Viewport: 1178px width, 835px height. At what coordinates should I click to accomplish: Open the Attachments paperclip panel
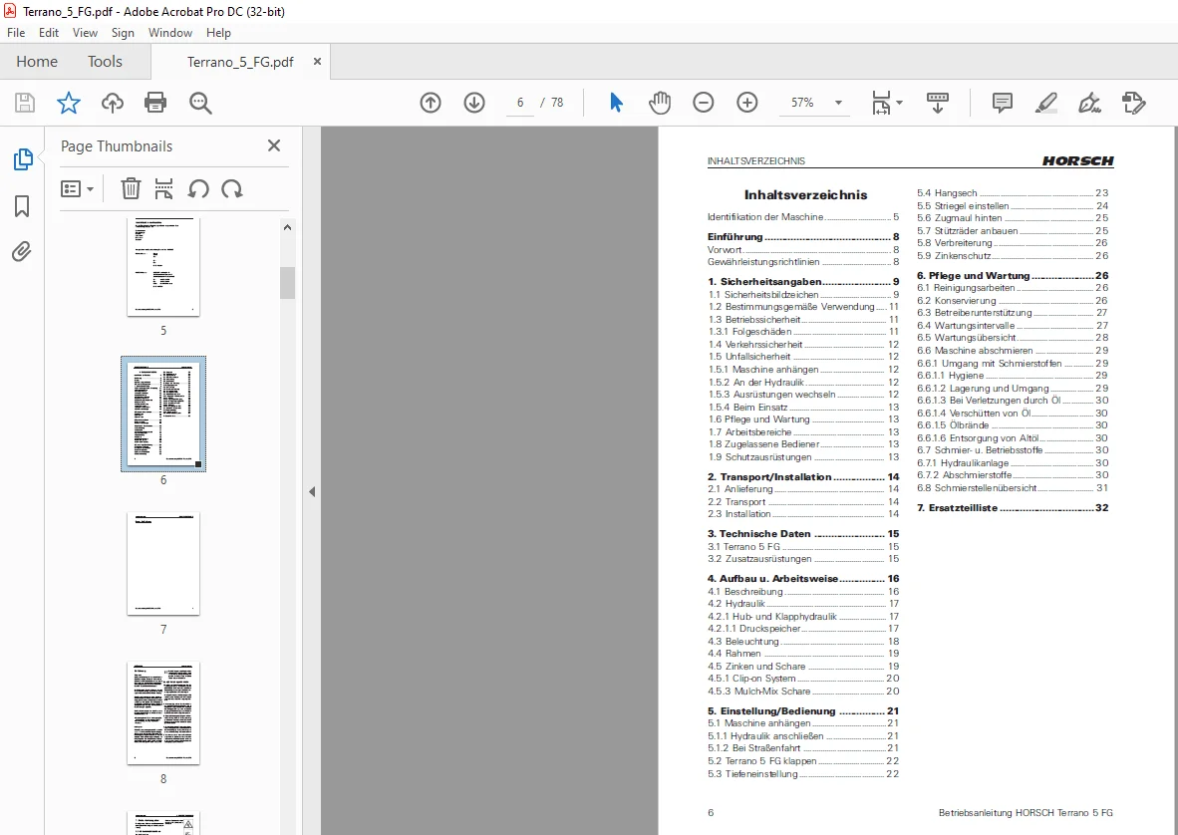pyautogui.click(x=22, y=251)
